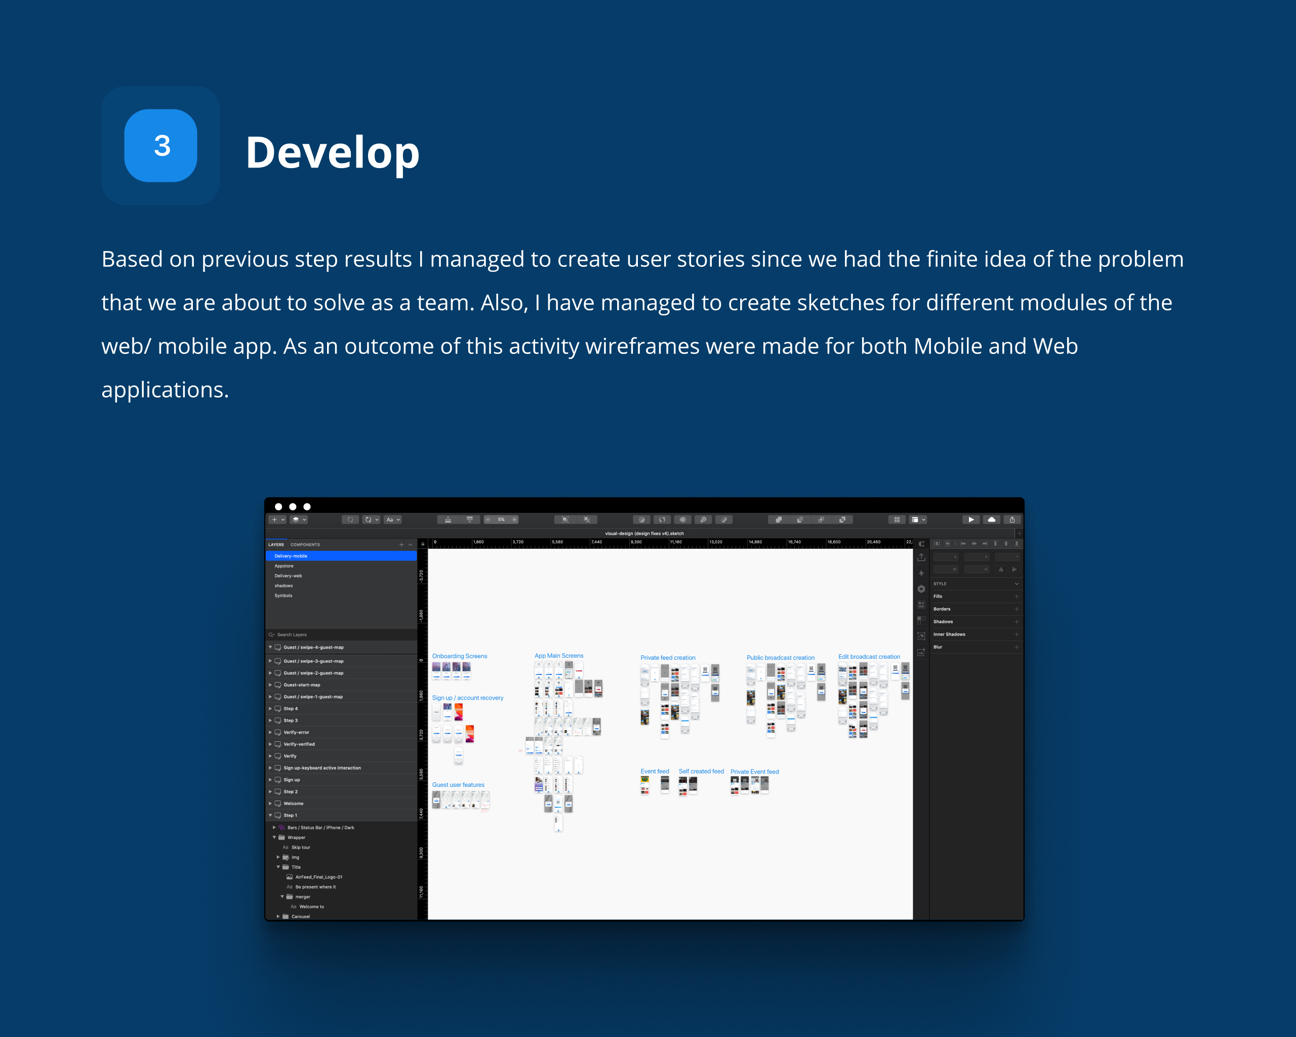Select the Delivery-mobile page
1296x1037 pixels.
[341, 556]
